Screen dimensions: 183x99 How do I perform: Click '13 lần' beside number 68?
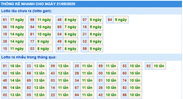click(x=39, y=73)
